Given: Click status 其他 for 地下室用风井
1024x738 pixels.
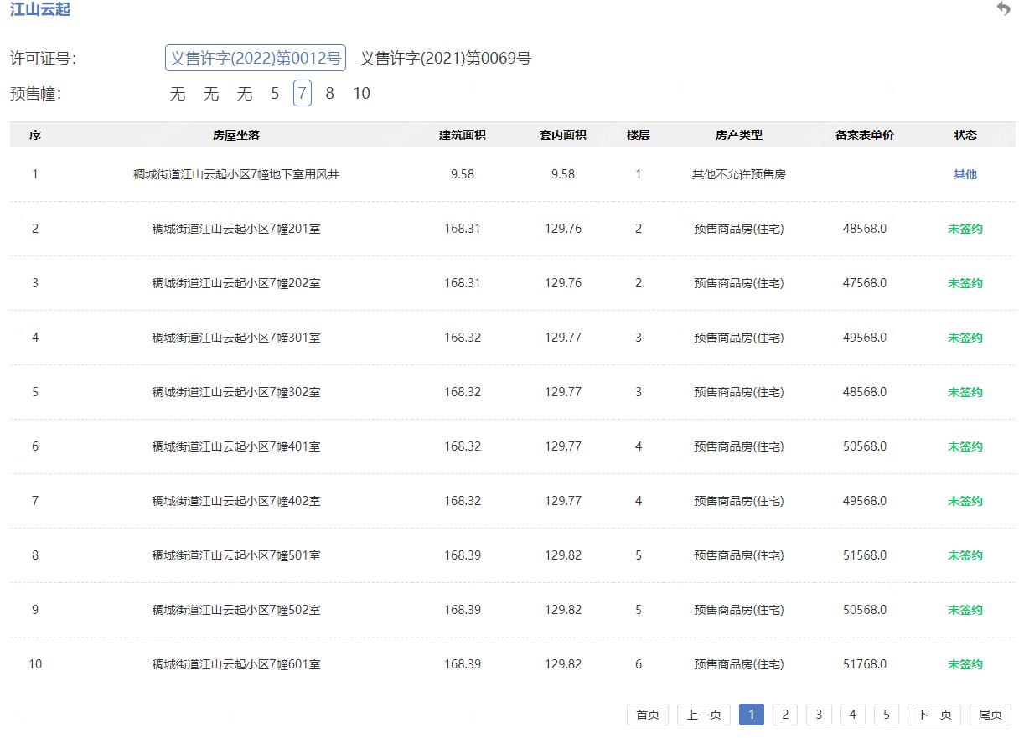Looking at the screenshot, I should 965,174.
